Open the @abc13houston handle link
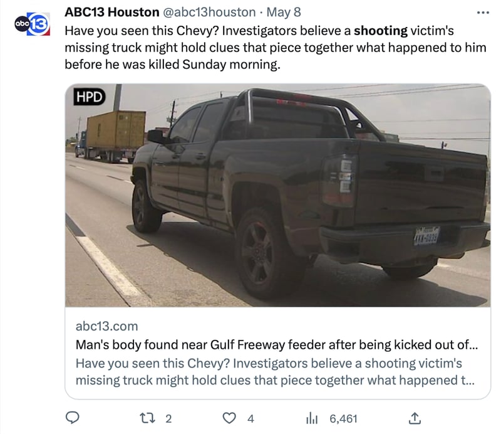The height and width of the screenshot is (434, 501). 209,13
